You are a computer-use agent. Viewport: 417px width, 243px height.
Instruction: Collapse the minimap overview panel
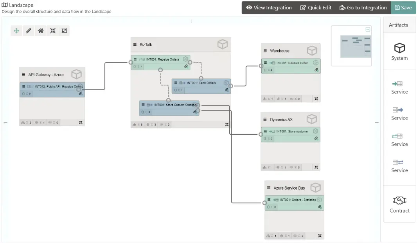(x=368, y=29)
